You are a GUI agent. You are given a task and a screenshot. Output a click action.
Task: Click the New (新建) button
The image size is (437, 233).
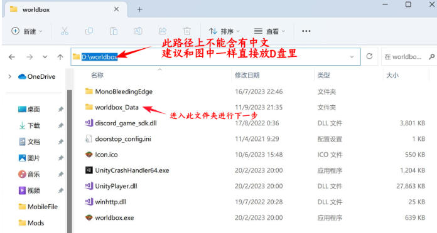pos(27,31)
